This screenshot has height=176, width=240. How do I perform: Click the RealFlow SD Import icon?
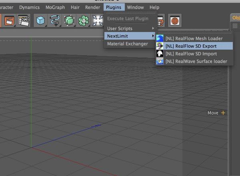[x=160, y=54]
